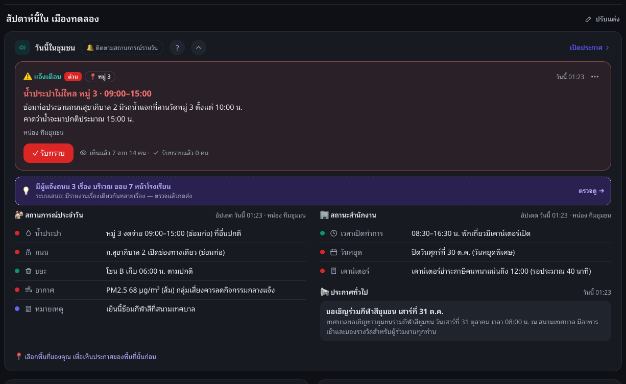Click the green megaphone icon beside วันนี้ในชุมชน
The image size is (626, 384).
click(x=22, y=47)
